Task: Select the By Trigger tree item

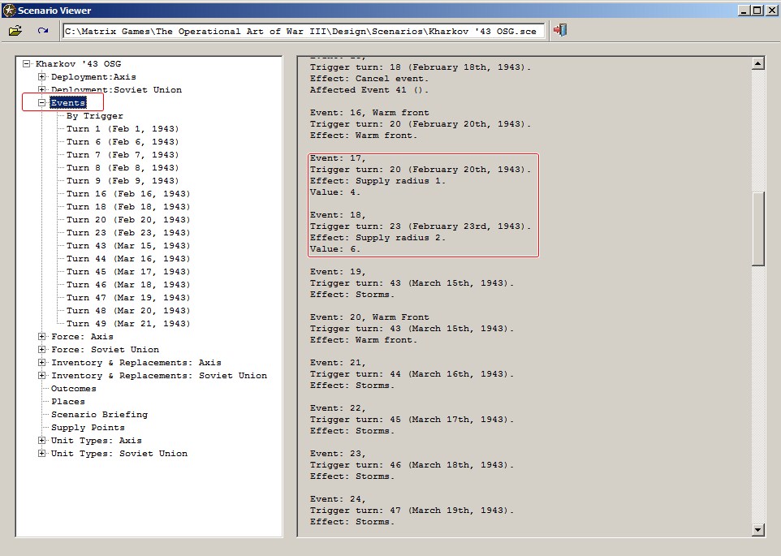Action: pyautogui.click(x=95, y=116)
